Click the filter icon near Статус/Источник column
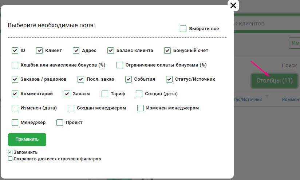This screenshot has width=300, height=180. [267, 97]
